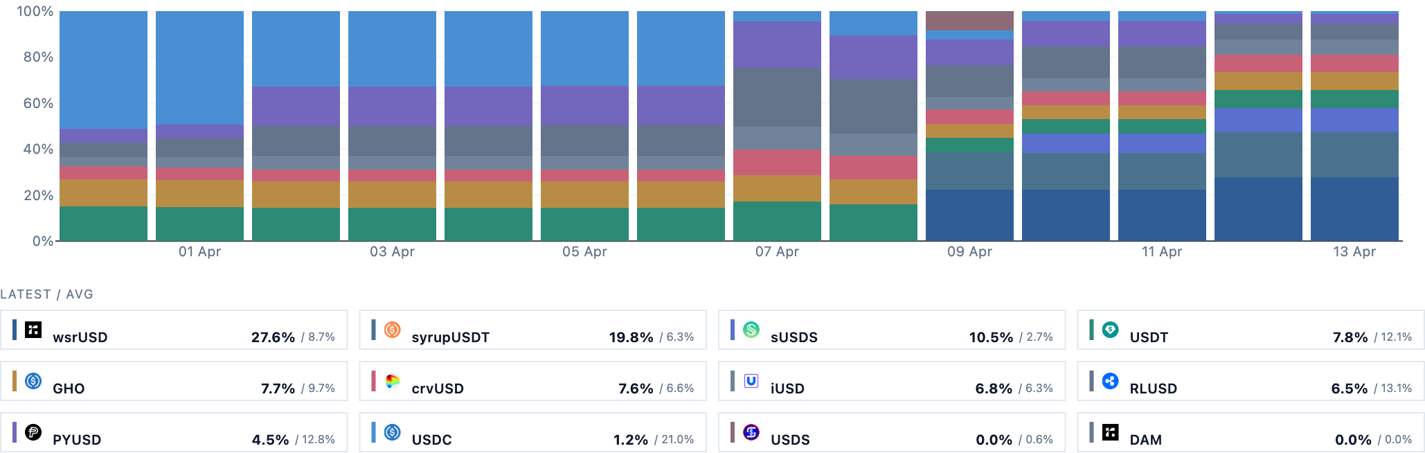Click the USDC legend label
This screenshot has width=1425, height=453.
pyautogui.click(x=431, y=440)
